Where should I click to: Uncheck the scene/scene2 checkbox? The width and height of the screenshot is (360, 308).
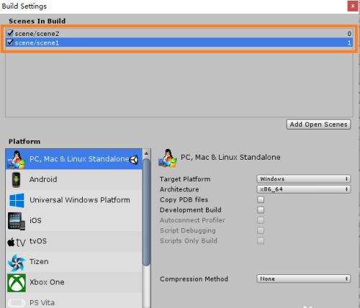[x=10, y=33]
